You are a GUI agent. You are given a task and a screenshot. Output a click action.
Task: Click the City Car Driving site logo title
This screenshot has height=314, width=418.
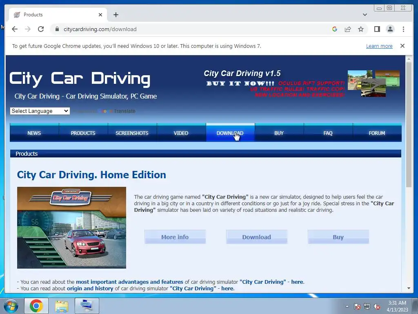point(80,79)
